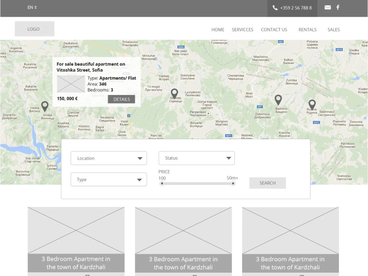Open the third 3 Bedroom Apartment listing image
The height and width of the screenshot is (276, 368).
click(x=290, y=230)
